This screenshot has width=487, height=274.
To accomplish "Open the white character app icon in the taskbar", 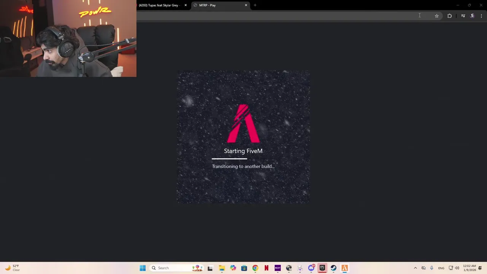I will pyautogui.click(x=300, y=268).
